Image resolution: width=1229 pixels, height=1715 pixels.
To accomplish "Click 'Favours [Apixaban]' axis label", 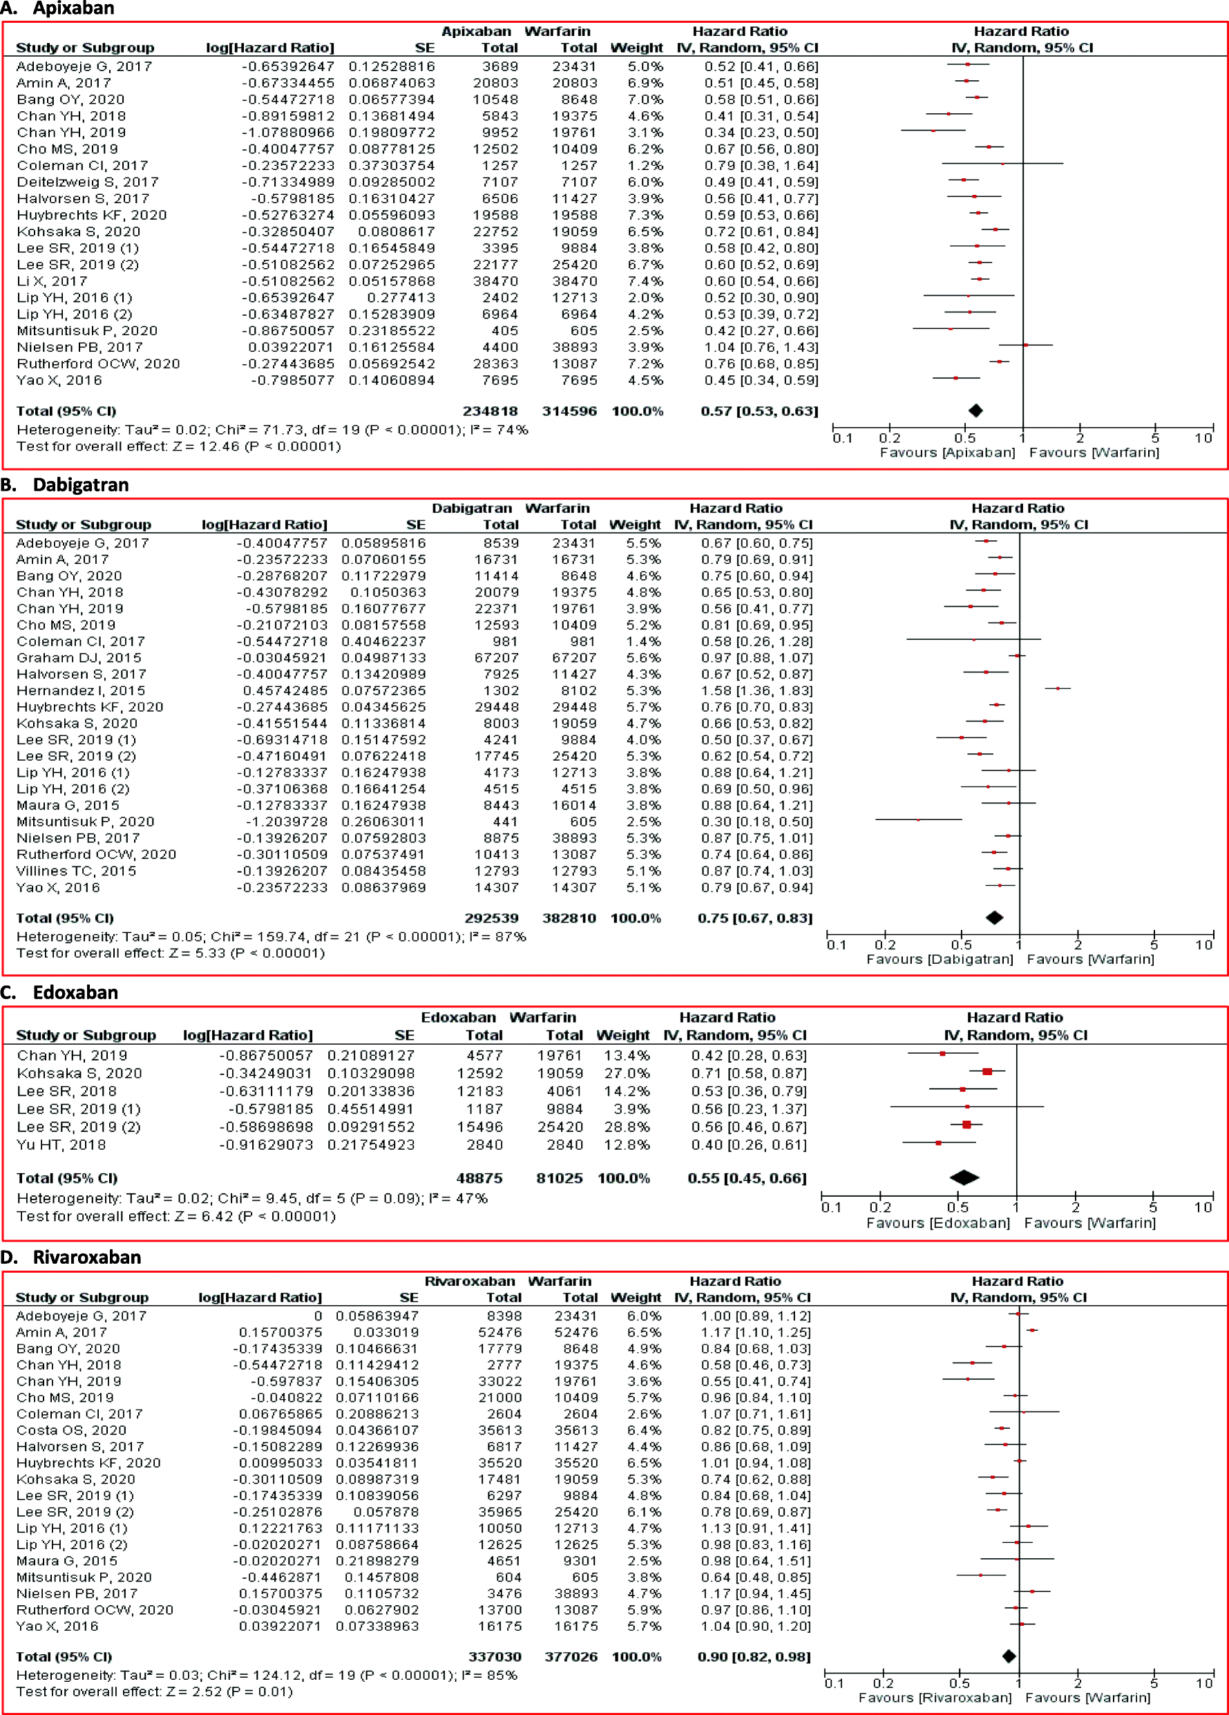I will [x=947, y=452].
